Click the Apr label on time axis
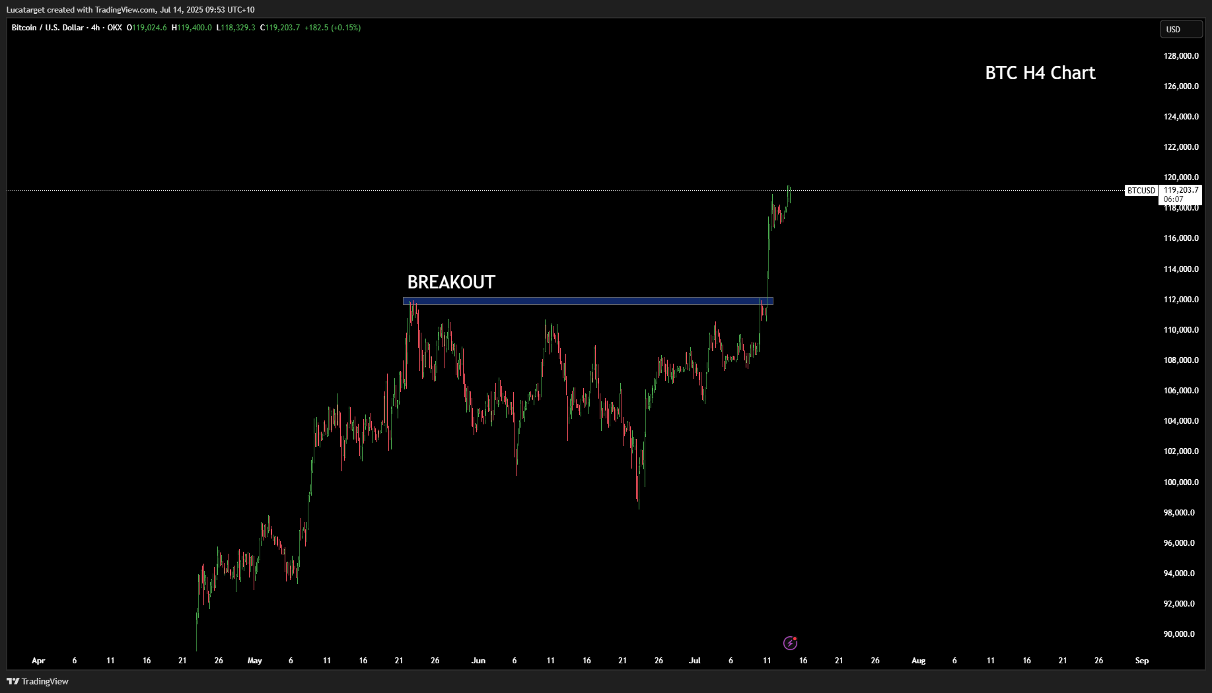Screen dimensions: 1212x693 [x=38, y=661]
